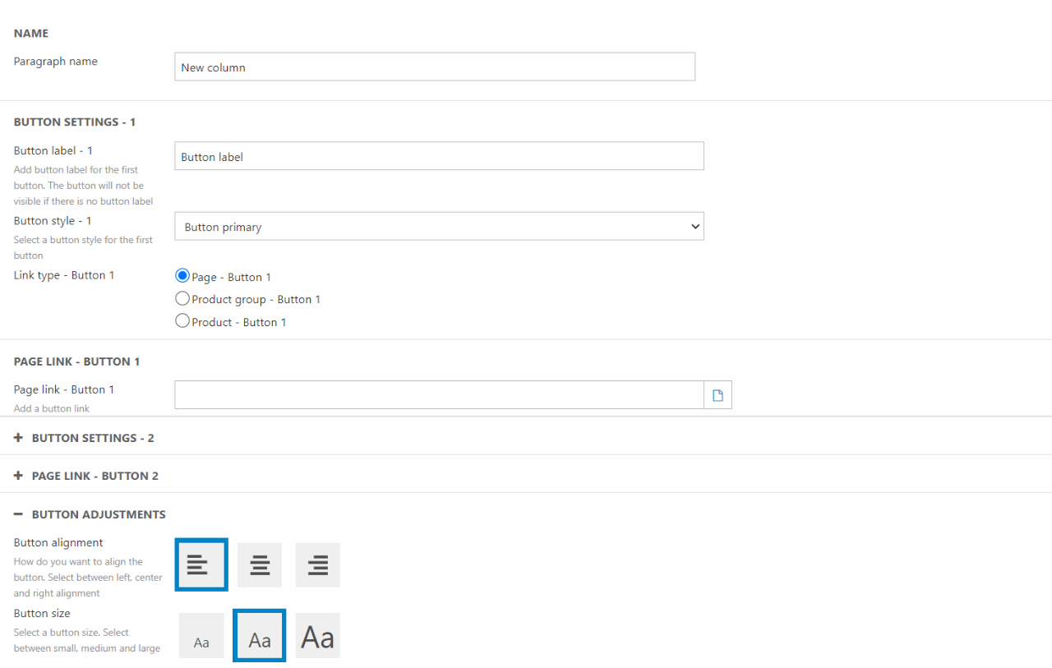Open the Button style - 1 dropdown

(439, 227)
